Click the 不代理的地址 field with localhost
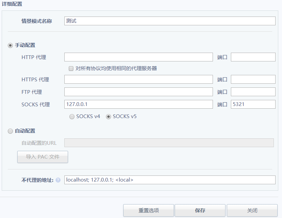The height and width of the screenshot is (218, 282). coord(170,180)
